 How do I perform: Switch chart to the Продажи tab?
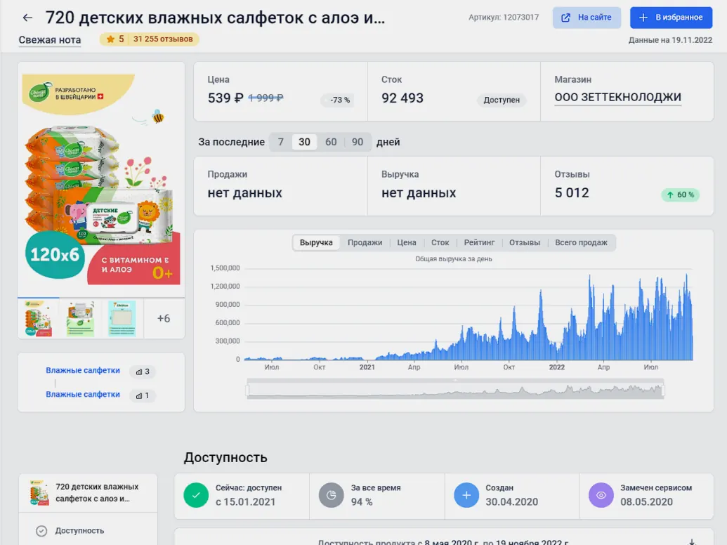[365, 242]
